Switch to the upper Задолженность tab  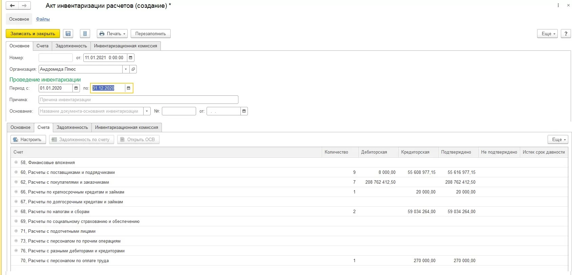[x=71, y=46]
